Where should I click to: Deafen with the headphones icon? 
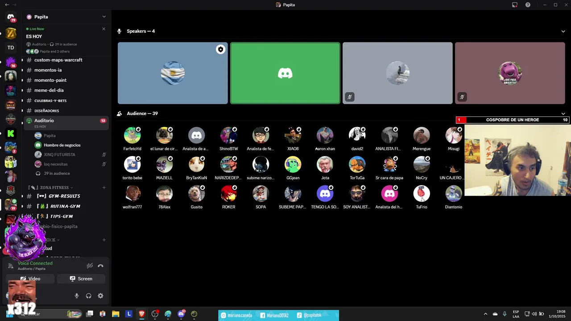click(88, 296)
